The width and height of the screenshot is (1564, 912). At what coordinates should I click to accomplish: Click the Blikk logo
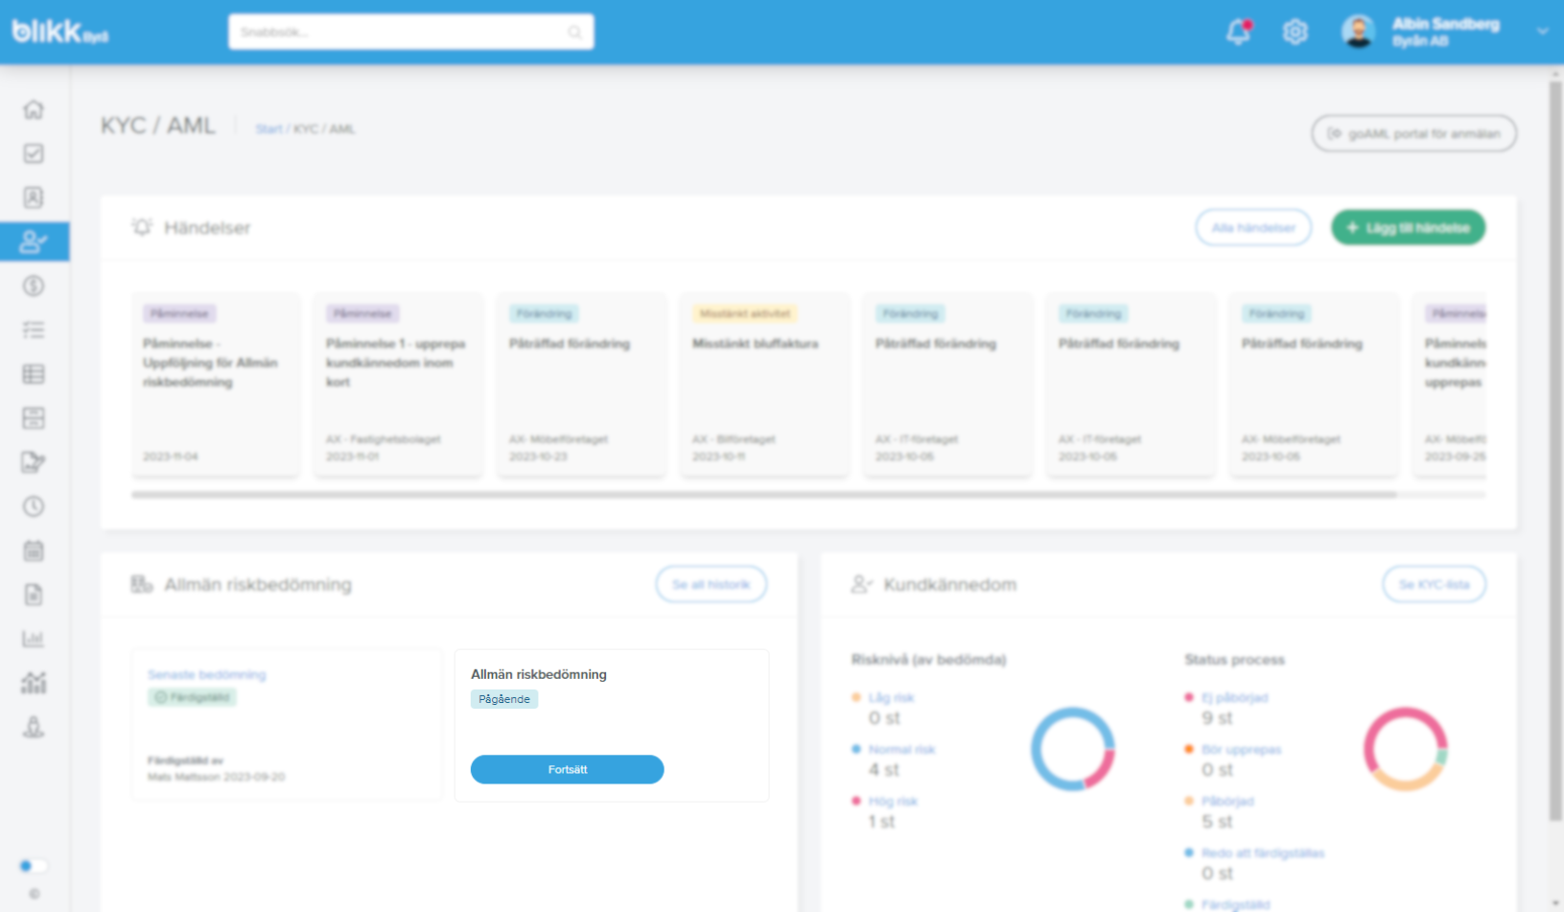tap(59, 32)
